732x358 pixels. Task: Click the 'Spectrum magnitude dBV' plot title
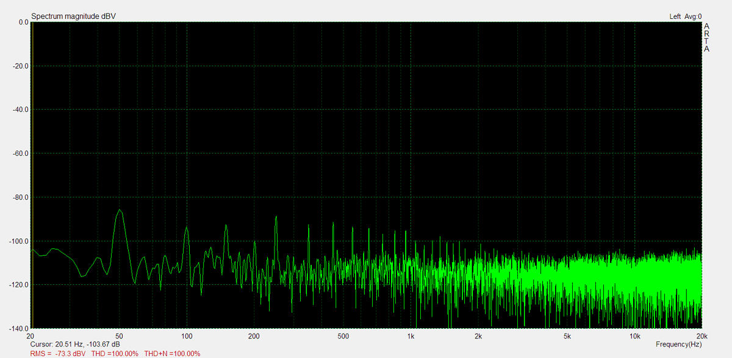point(73,16)
